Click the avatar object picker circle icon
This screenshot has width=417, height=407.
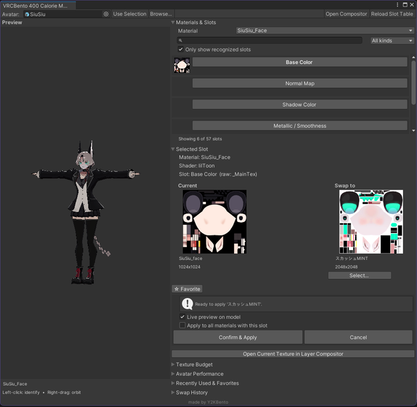coord(106,14)
